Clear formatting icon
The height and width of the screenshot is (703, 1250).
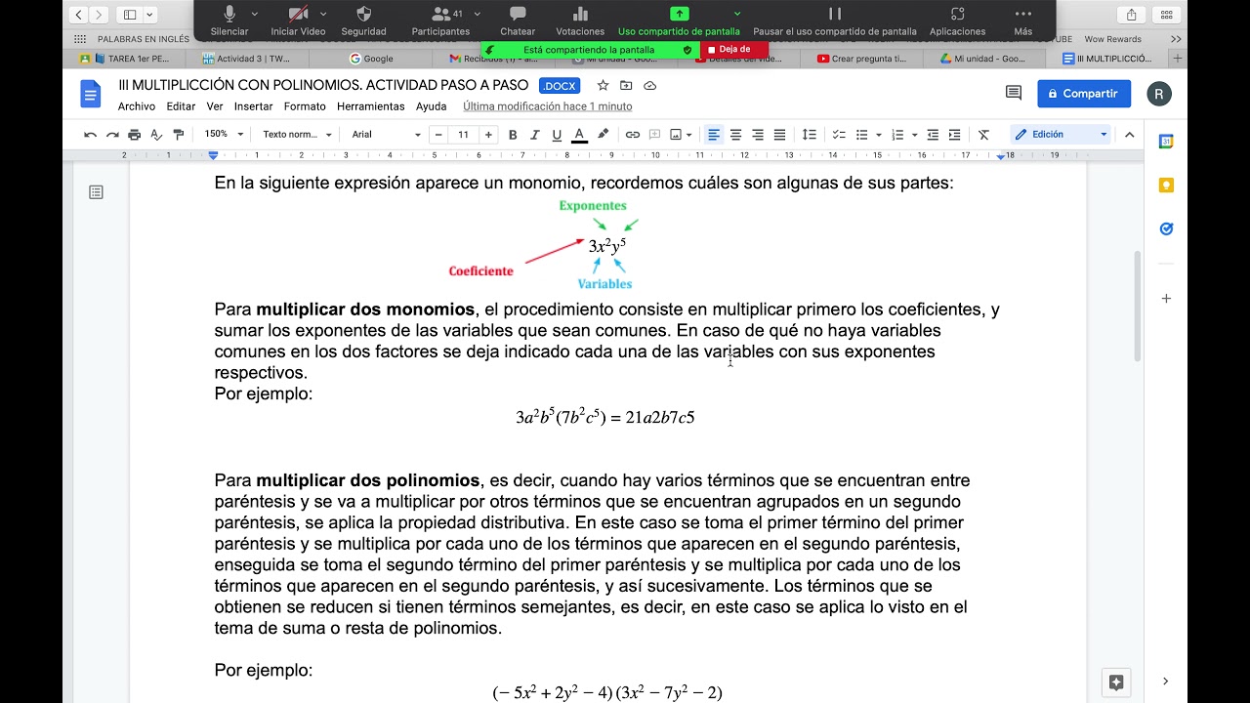983,135
